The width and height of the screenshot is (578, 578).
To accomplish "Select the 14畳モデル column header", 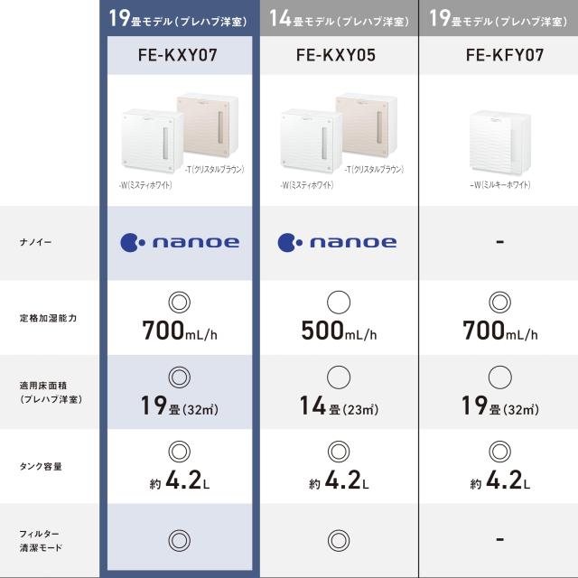I will (340, 18).
